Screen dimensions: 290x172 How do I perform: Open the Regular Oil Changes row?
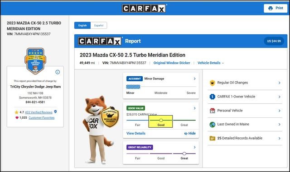tap(245, 83)
